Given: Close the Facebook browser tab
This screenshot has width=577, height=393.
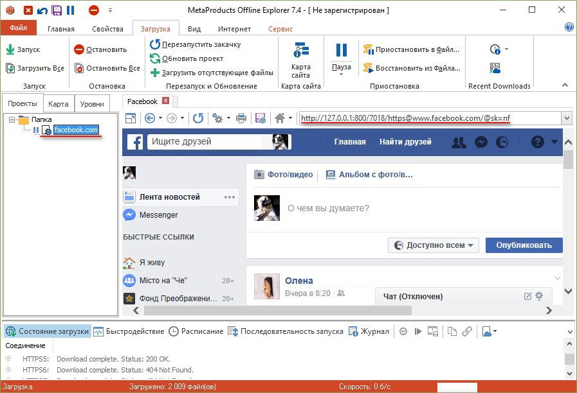Looking at the screenshot, I should tap(166, 101).
